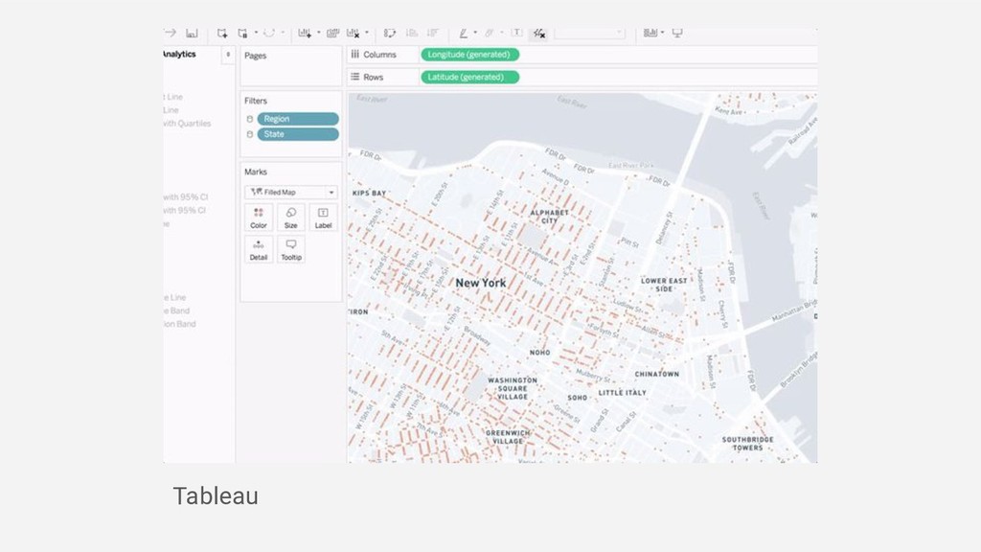Open the Highlight dropdown arrow

tap(475, 33)
